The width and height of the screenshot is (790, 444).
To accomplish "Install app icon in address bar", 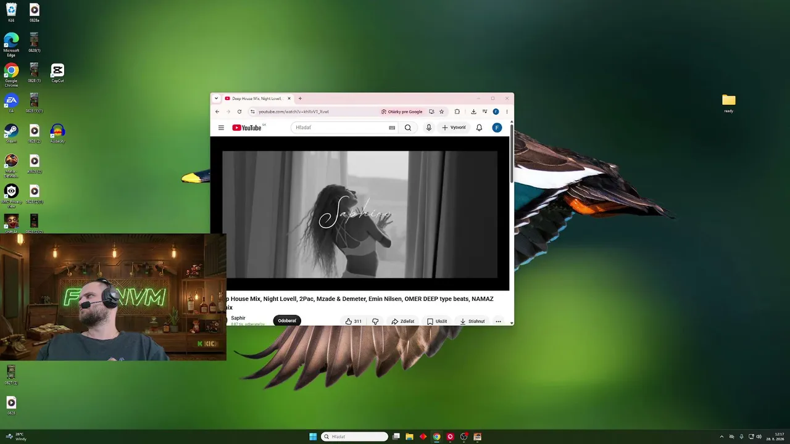I will pyautogui.click(x=431, y=112).
